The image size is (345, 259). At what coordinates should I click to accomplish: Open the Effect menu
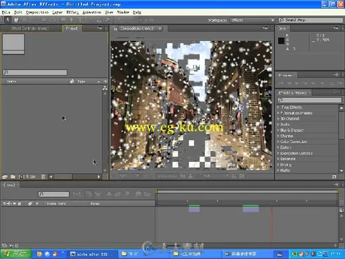pos(72,12)
